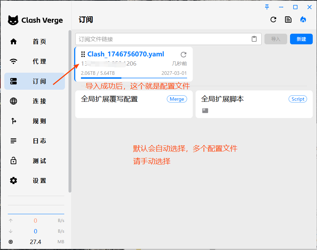Click the 2.06TB / 5.64TB usage text
317x250 pixels.
coord(98,73)
